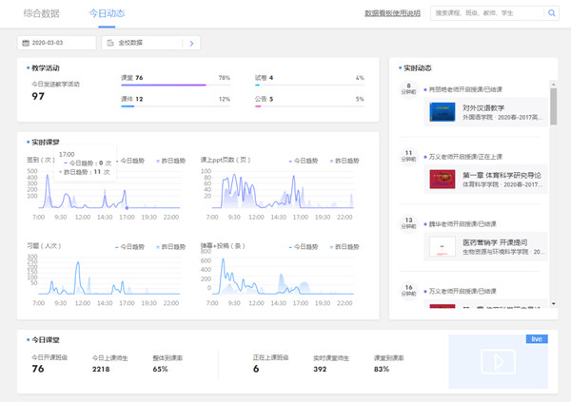This screenshot has height=402, width=571.
Task: Click the scroll up arrow in 实时动态
Action: click(554, 85)
